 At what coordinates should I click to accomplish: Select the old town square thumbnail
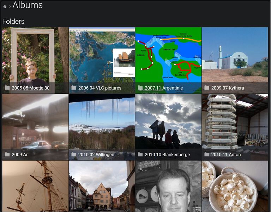[102, 186]
